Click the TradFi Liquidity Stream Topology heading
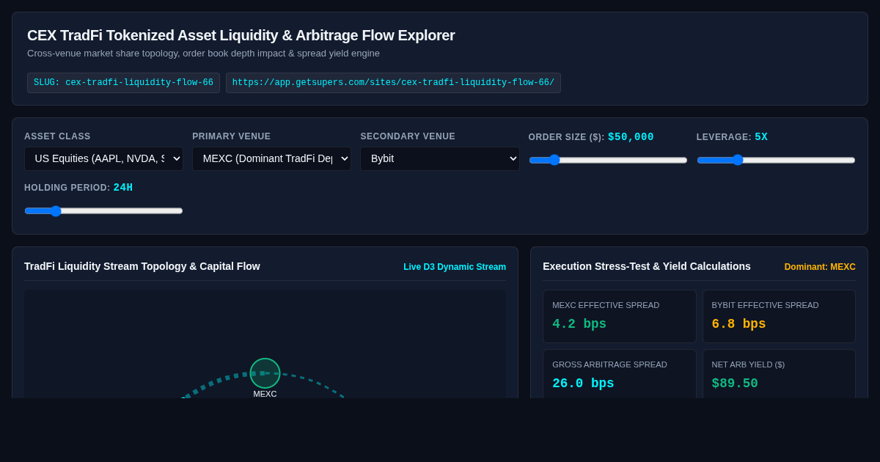 coord(142,266)
